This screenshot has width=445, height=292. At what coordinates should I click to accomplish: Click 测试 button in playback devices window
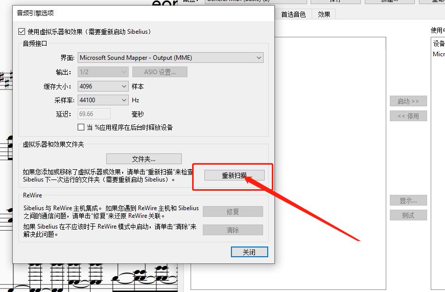408,215
